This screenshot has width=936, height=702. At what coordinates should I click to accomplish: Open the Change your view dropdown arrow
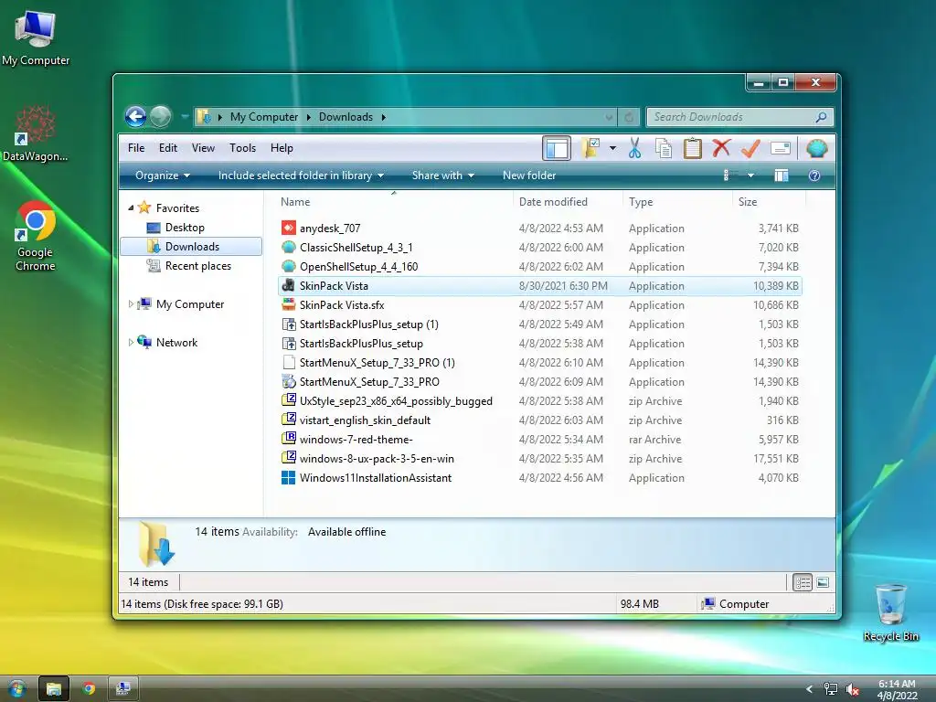click(x=751, y=175)
